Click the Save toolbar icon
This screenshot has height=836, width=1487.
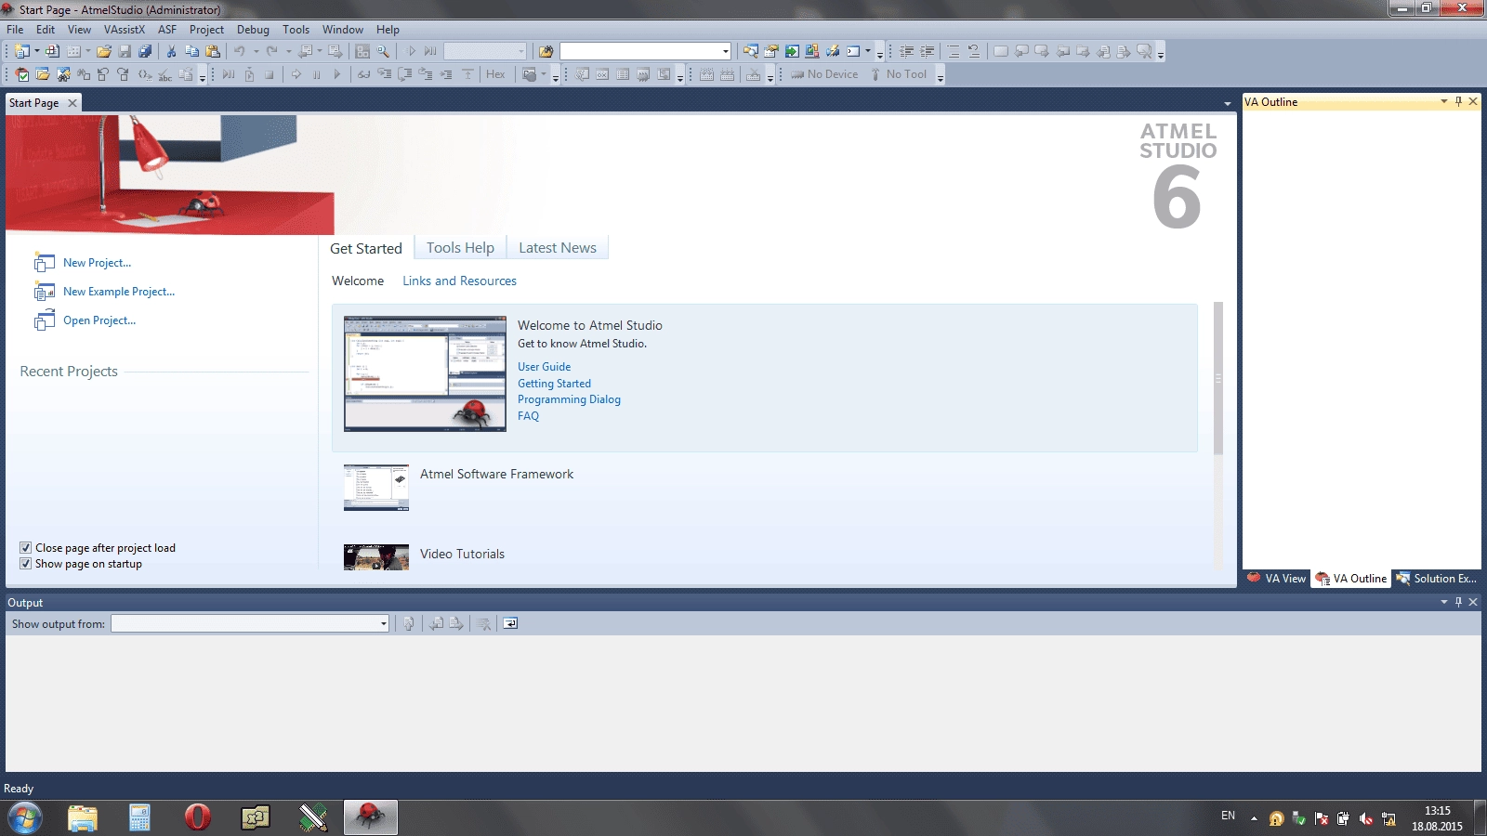click(125, 51)
